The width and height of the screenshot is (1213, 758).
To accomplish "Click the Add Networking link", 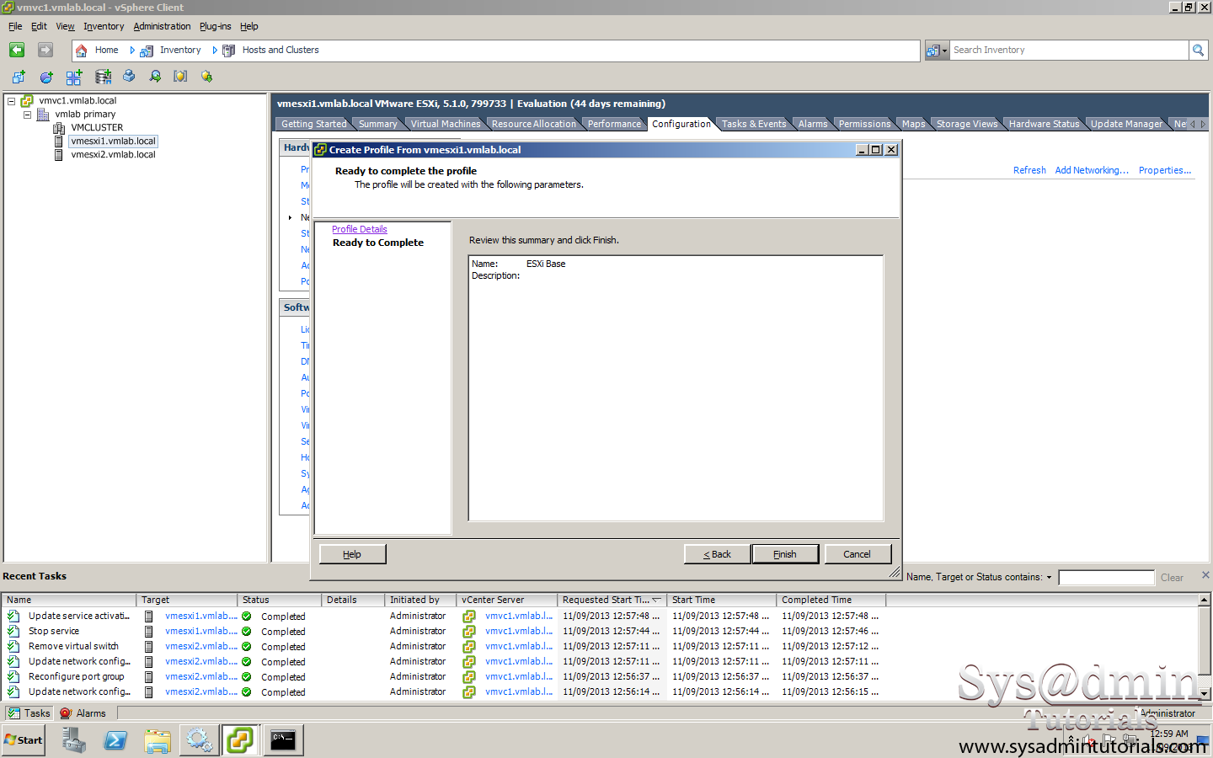I will [1092, 170].
